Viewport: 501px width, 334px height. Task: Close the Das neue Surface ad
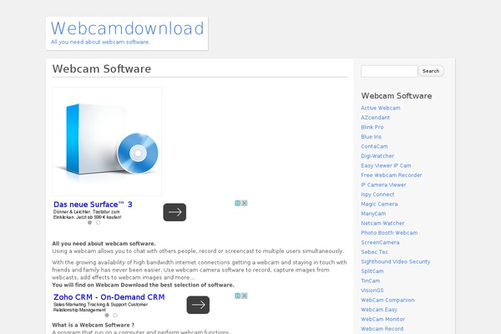tap(245, 203)
